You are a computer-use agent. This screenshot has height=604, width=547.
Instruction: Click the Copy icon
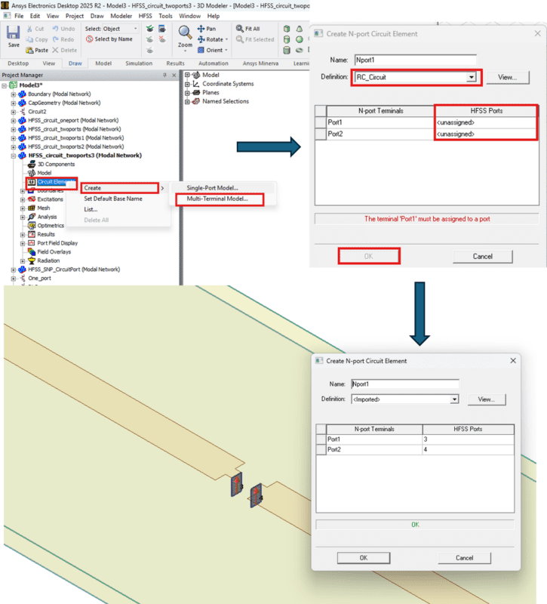(x=29, y=39)
